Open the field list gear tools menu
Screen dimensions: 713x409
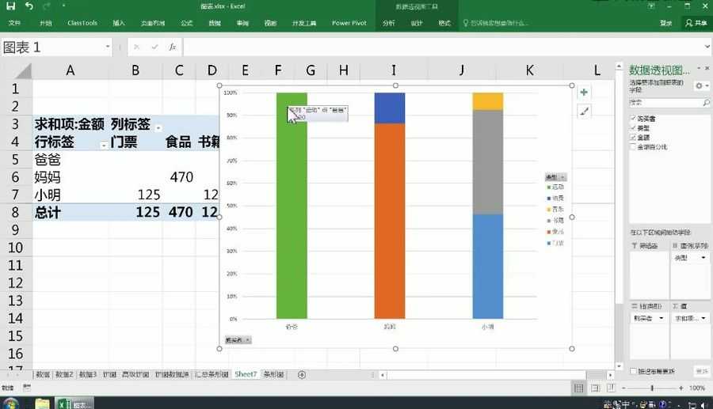click(701, 85)
